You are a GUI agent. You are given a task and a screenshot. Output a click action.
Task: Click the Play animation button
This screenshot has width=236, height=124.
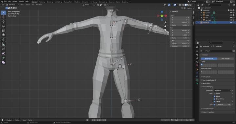tap(100, 120)
